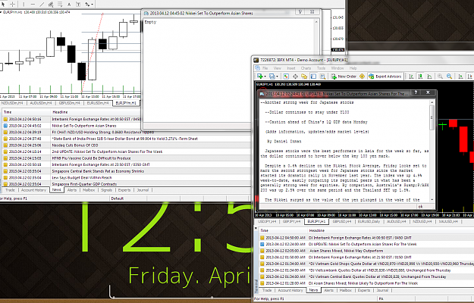474x303 pixels.
Task: Open 'Asian Shares Mixed, Nikkei May Outperform' headline
Action: click(346, 251)
